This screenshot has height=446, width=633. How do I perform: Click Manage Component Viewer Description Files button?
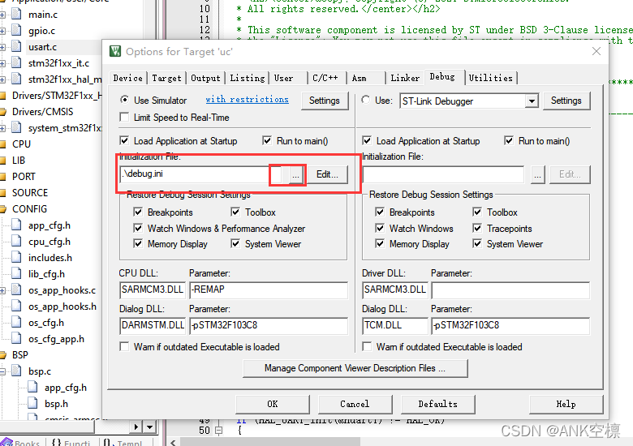point(355,368)
